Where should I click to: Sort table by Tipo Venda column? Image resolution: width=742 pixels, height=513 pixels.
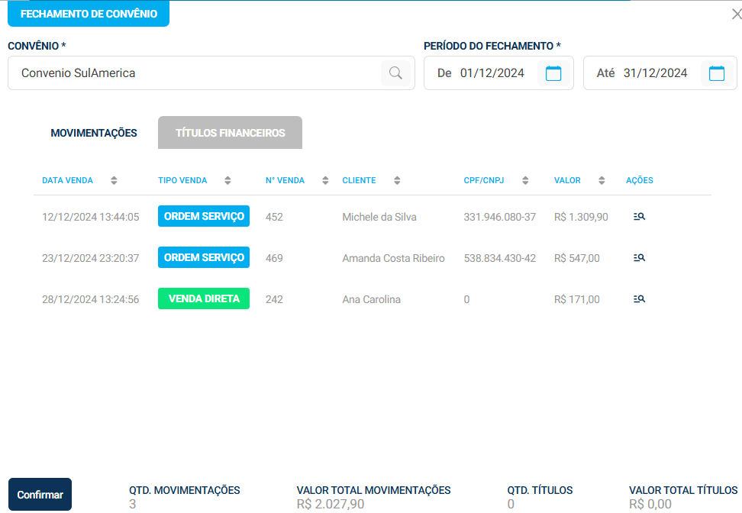[227, 181]
